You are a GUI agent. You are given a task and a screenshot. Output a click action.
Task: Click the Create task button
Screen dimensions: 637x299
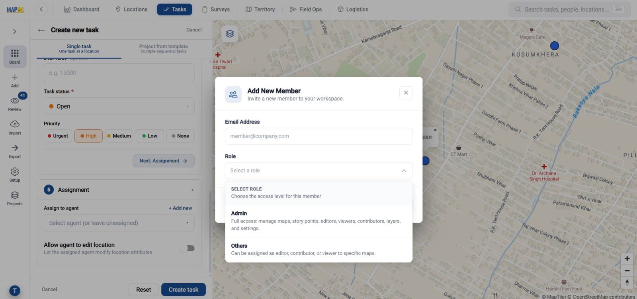tap(184, 290)
